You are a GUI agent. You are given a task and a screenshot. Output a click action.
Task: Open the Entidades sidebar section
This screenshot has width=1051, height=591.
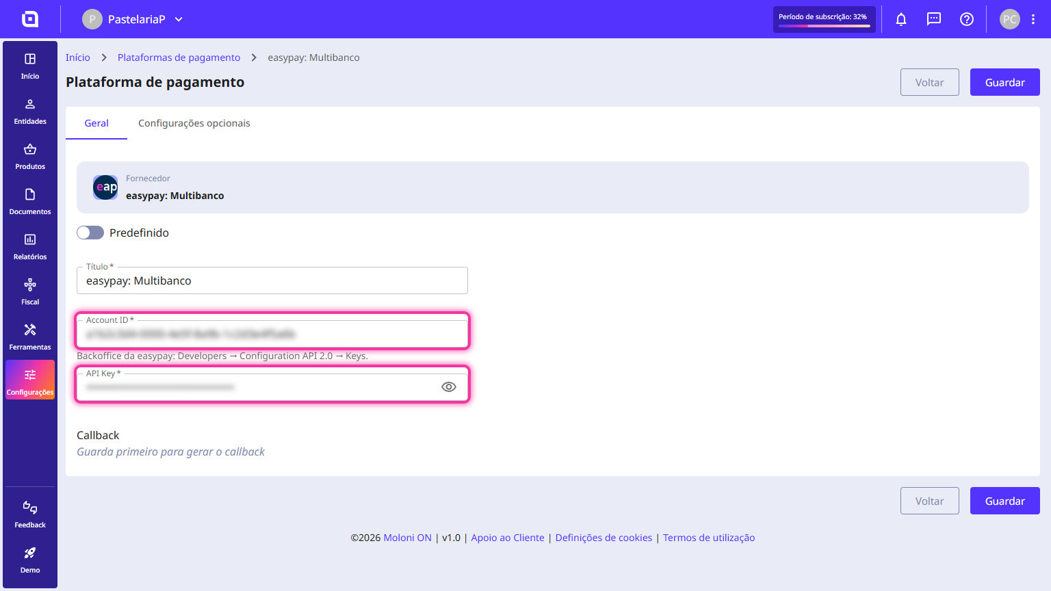coord(30,111)
